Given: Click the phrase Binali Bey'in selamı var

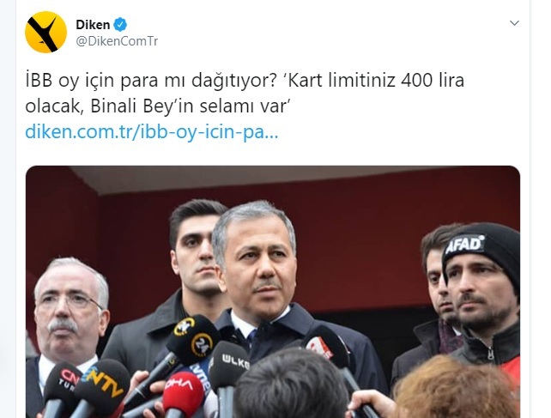Looking at the screenshot, I should 190,106.
